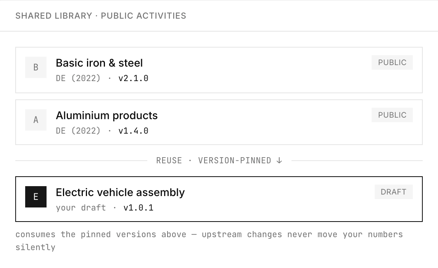Open the Electric vehicle assembly draft
438x268 pixels.
click(x=219, y=199)
